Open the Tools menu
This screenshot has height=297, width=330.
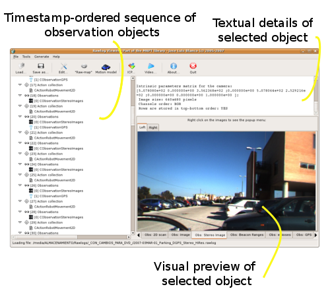pyautogui.click(x=26, y=57)
